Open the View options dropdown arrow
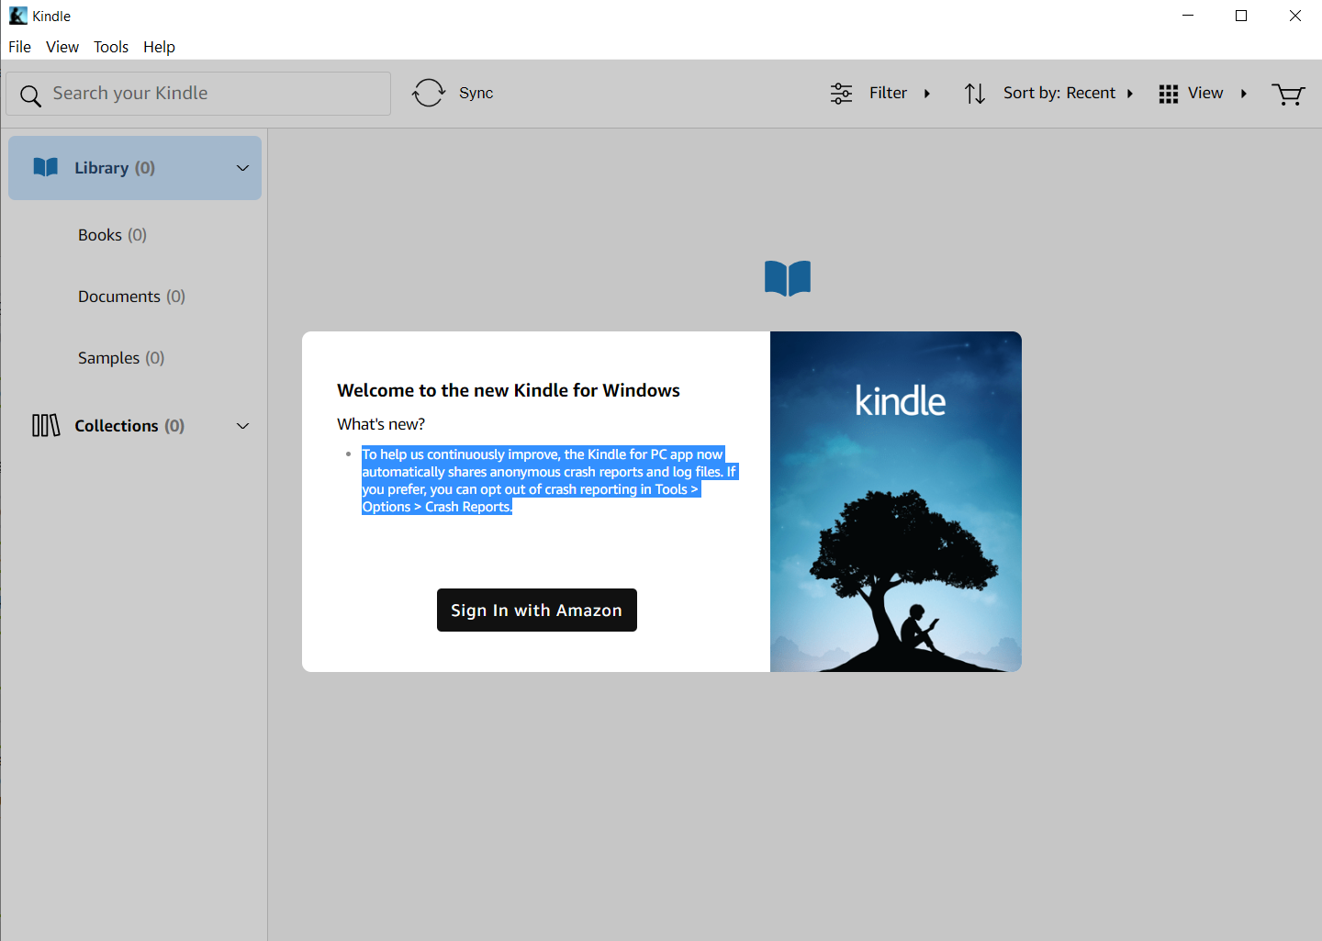Image resolution: width=1322 pixels, height=941 pixels. 1244,93
